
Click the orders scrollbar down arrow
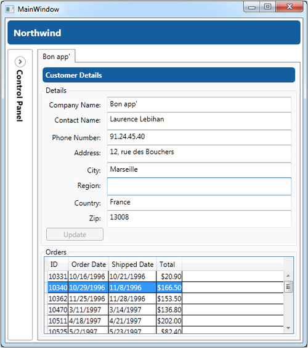point(288,328)
